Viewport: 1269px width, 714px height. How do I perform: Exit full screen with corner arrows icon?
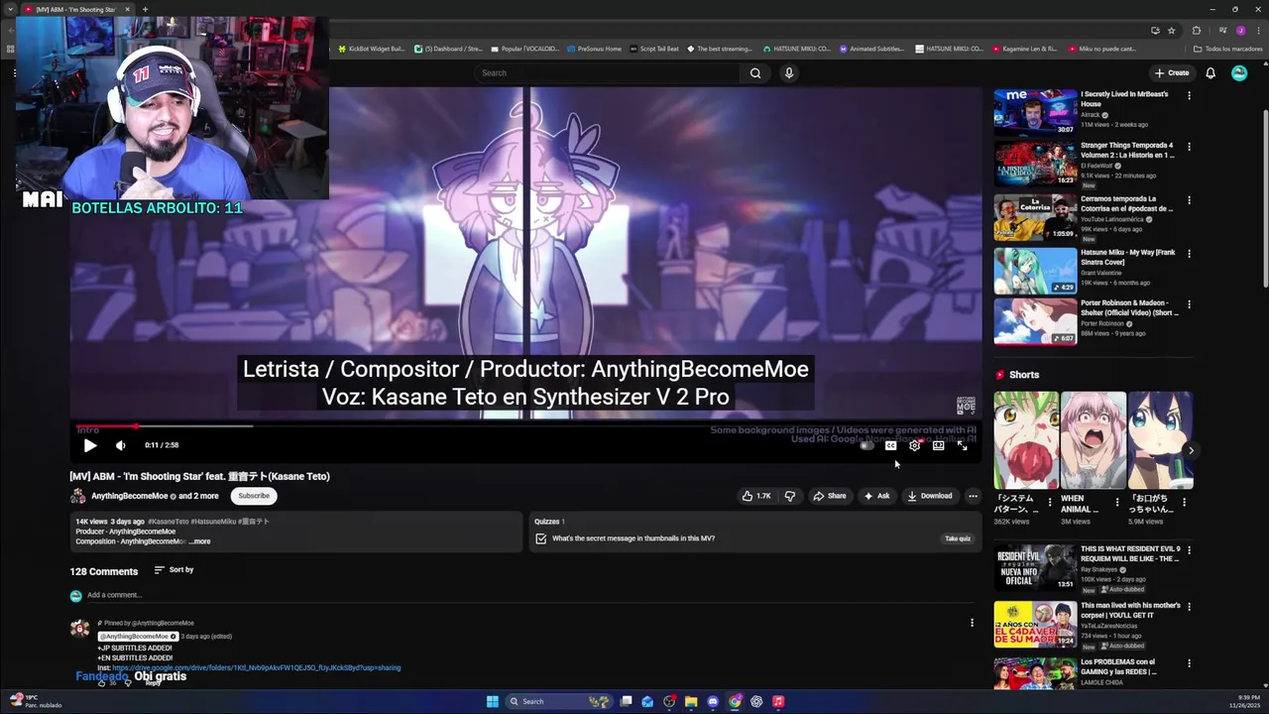(962, 445)
